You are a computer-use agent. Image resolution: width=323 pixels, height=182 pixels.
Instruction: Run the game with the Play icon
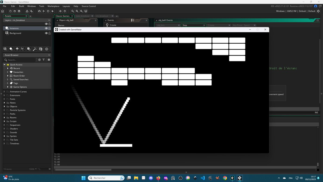pyautogui.click(x=44, y=11)
